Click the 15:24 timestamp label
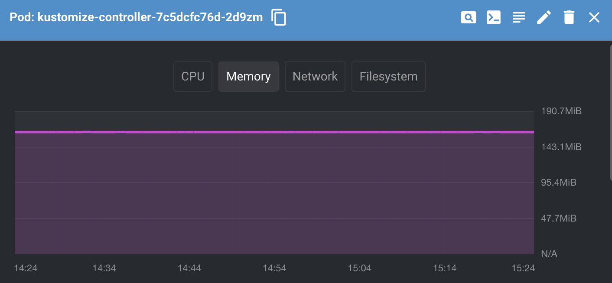This screenshot has height=283, width=612. pyautogui.click(x=523, y=268)
